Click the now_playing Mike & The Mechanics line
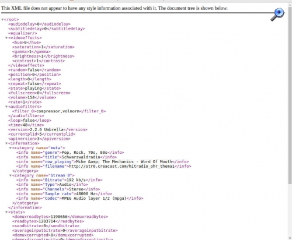This screenshot has width=292, height=240. click(x=102, y=162)
